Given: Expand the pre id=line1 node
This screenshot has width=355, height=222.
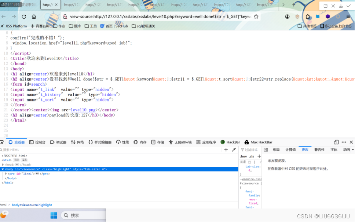Looking at the screenshot, I should click(x=6, y=174).
